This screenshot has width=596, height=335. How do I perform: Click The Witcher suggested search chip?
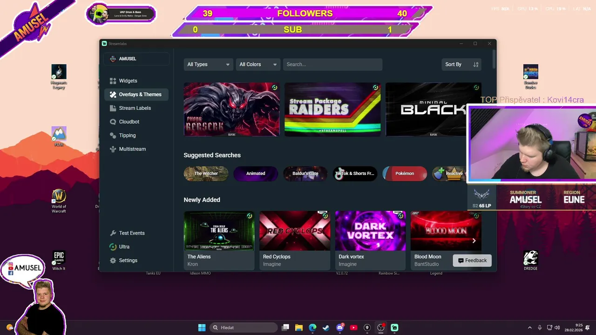pos(206,174)
